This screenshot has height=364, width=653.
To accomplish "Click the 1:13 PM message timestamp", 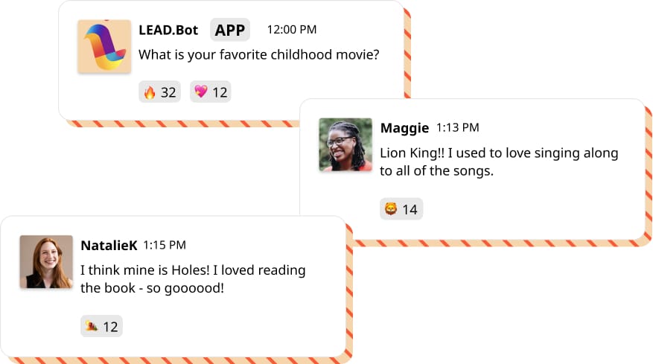I will (x=458, y=127).
